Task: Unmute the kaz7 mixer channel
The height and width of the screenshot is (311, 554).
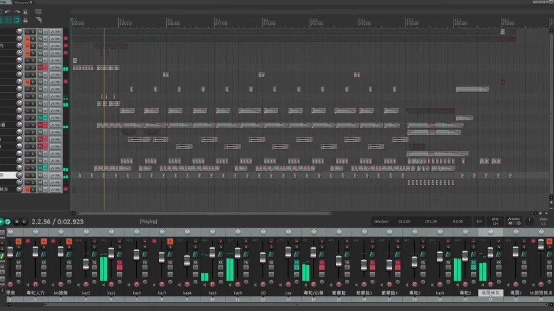Action: pyautogui.click(x=170, y=241)
